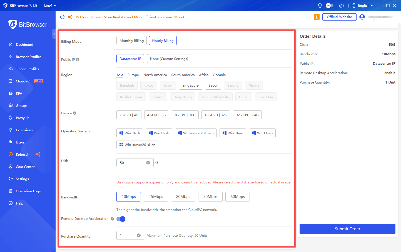The image size is (401, 252).
Task: Open the user account avatar
Action: [362, 17]
